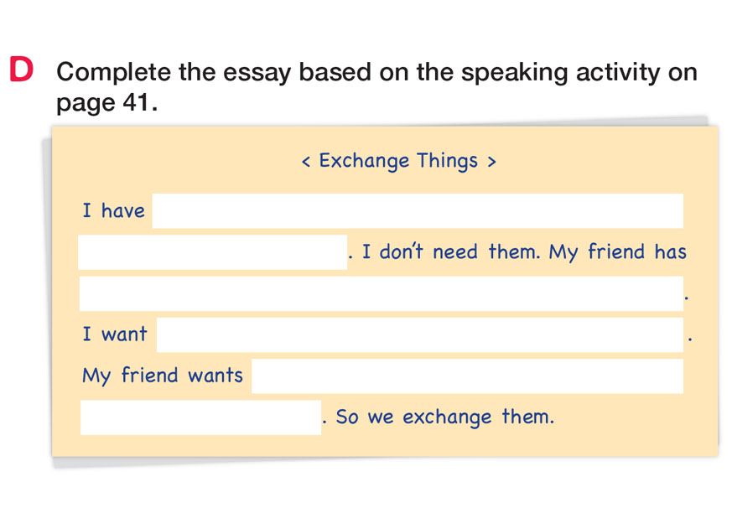Click the left angle bracket before the title

308,161
